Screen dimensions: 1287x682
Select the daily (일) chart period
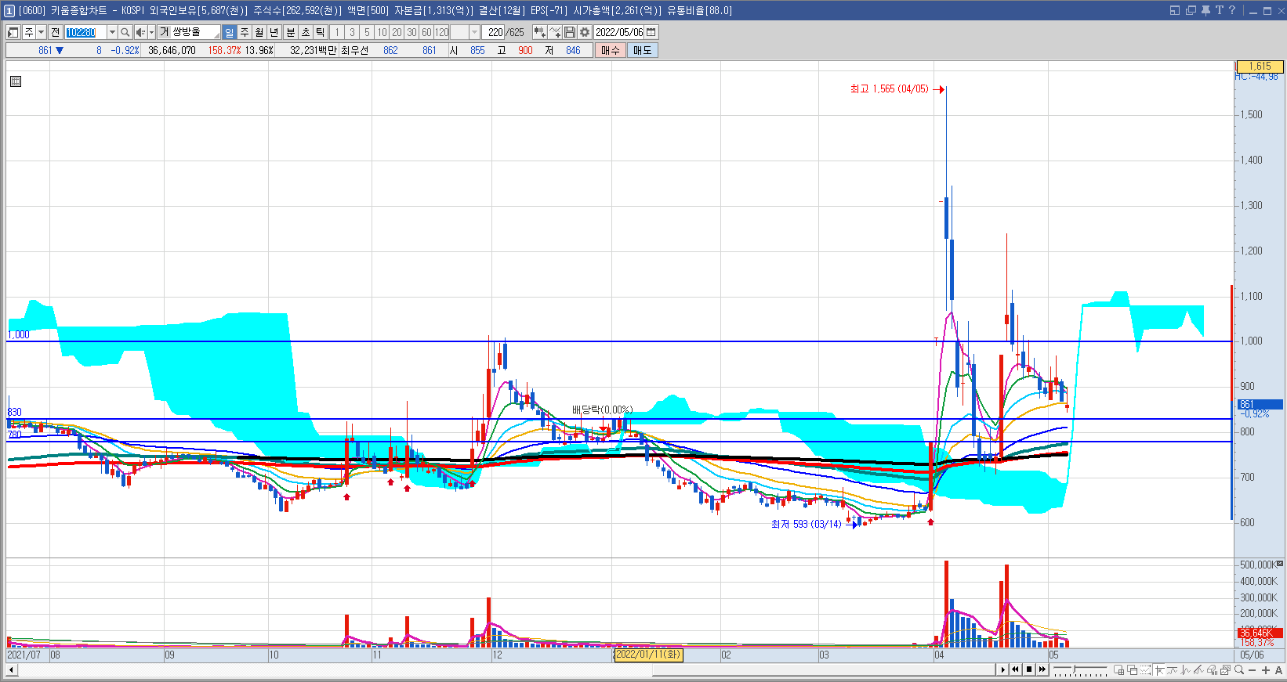coord(229,32)
